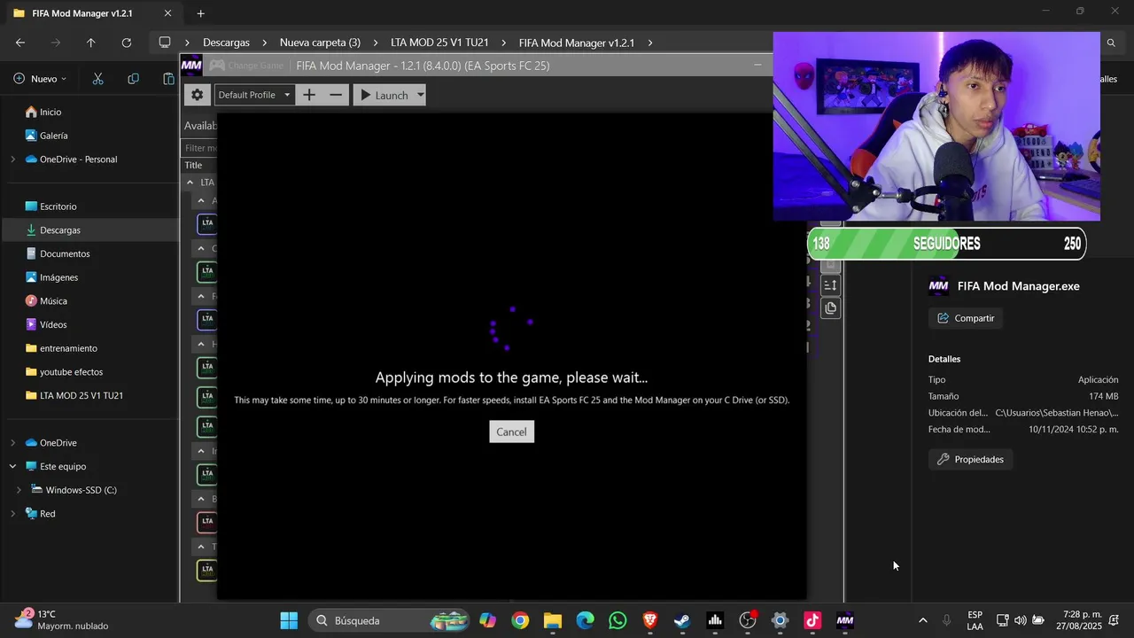
Task: Open Steam from the taskbar
Action: coord(682,620)
